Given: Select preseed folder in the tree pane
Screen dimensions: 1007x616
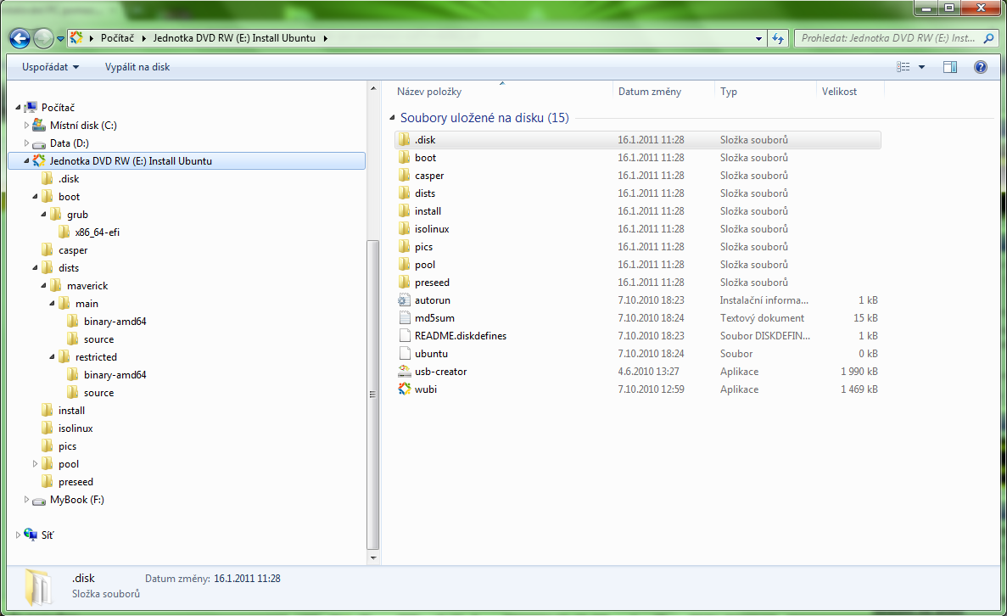Looking at the screenshot, I should pos(76,482).
